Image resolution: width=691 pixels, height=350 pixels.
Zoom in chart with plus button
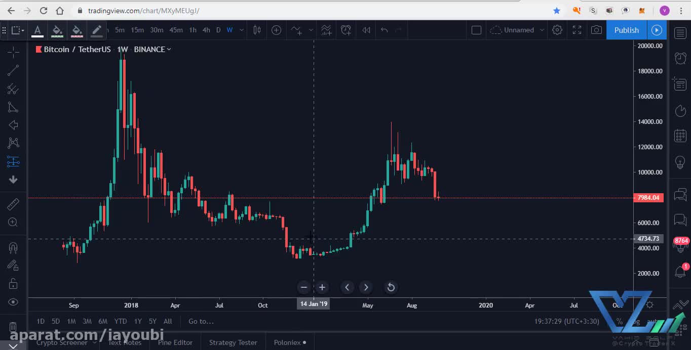pyautogui.click(x=322, y=287)
